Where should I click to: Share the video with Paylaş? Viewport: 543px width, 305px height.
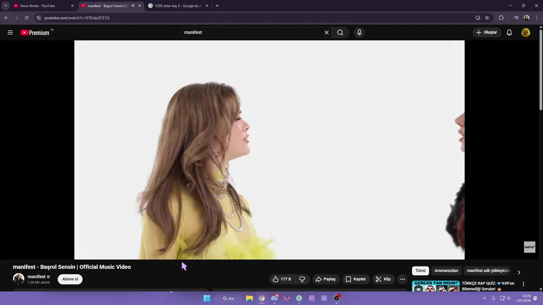pos(325,279)
